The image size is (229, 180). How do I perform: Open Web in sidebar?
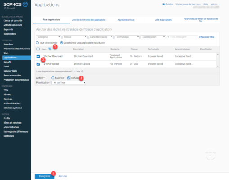point(6,53)
